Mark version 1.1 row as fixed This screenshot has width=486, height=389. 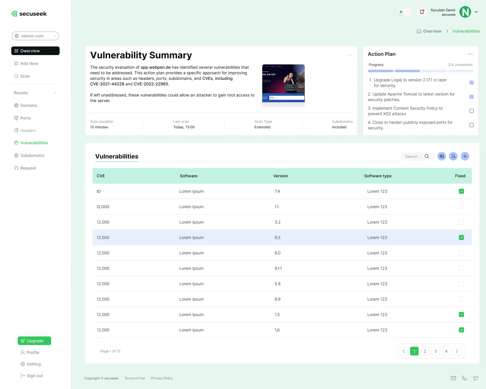point(461,207)
